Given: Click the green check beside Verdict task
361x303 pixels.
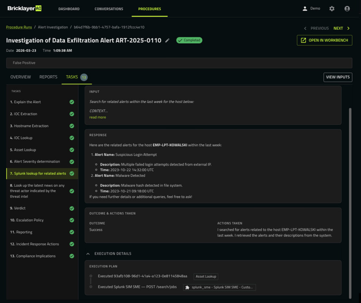Looking at the screenshot, I should [x=72, y=208].
